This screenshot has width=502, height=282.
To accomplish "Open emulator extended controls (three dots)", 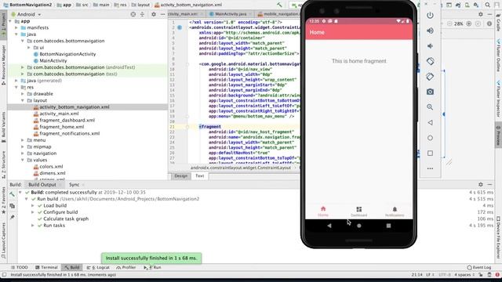I will [x=430, y=168].
